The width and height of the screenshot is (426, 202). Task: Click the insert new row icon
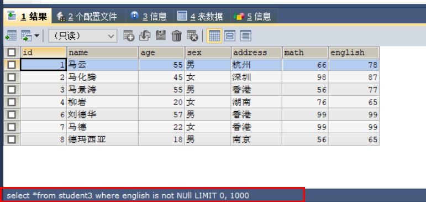129,35
